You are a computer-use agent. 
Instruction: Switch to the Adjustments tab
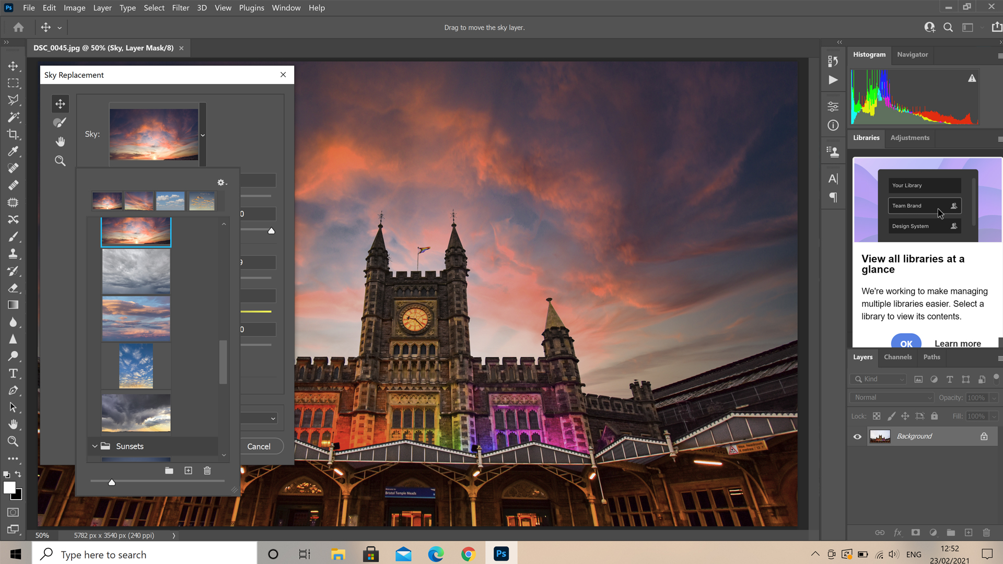(x=910, y=137)
